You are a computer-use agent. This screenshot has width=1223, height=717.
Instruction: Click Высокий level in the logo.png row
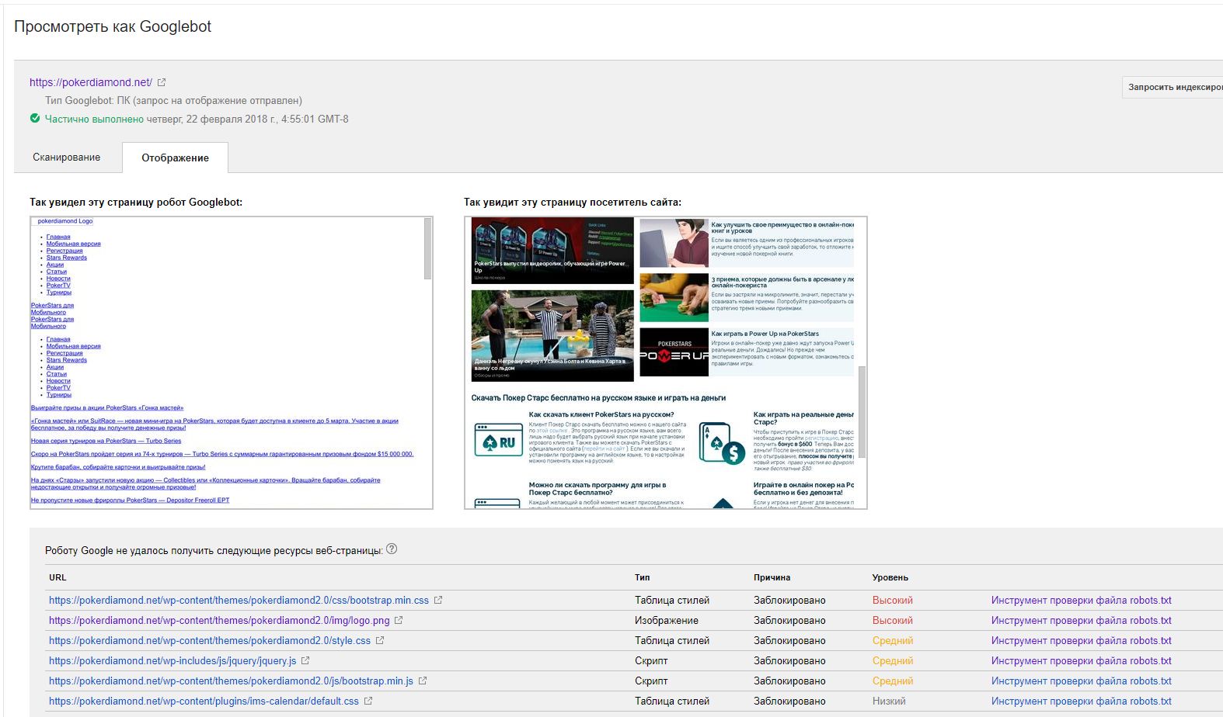coord(893,620)
